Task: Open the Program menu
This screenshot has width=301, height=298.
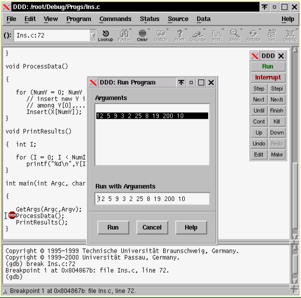Action: [x=78, y=19]
